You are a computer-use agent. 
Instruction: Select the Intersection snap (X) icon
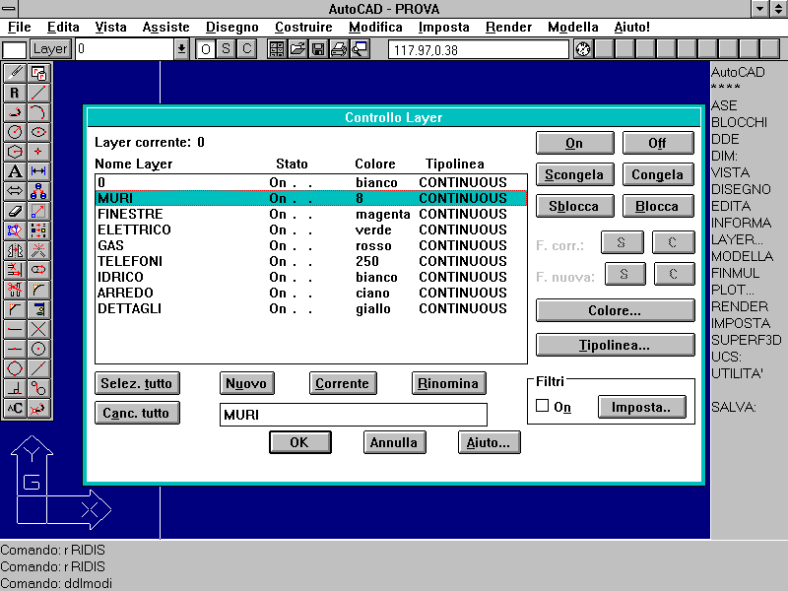(x=38, y=329)
